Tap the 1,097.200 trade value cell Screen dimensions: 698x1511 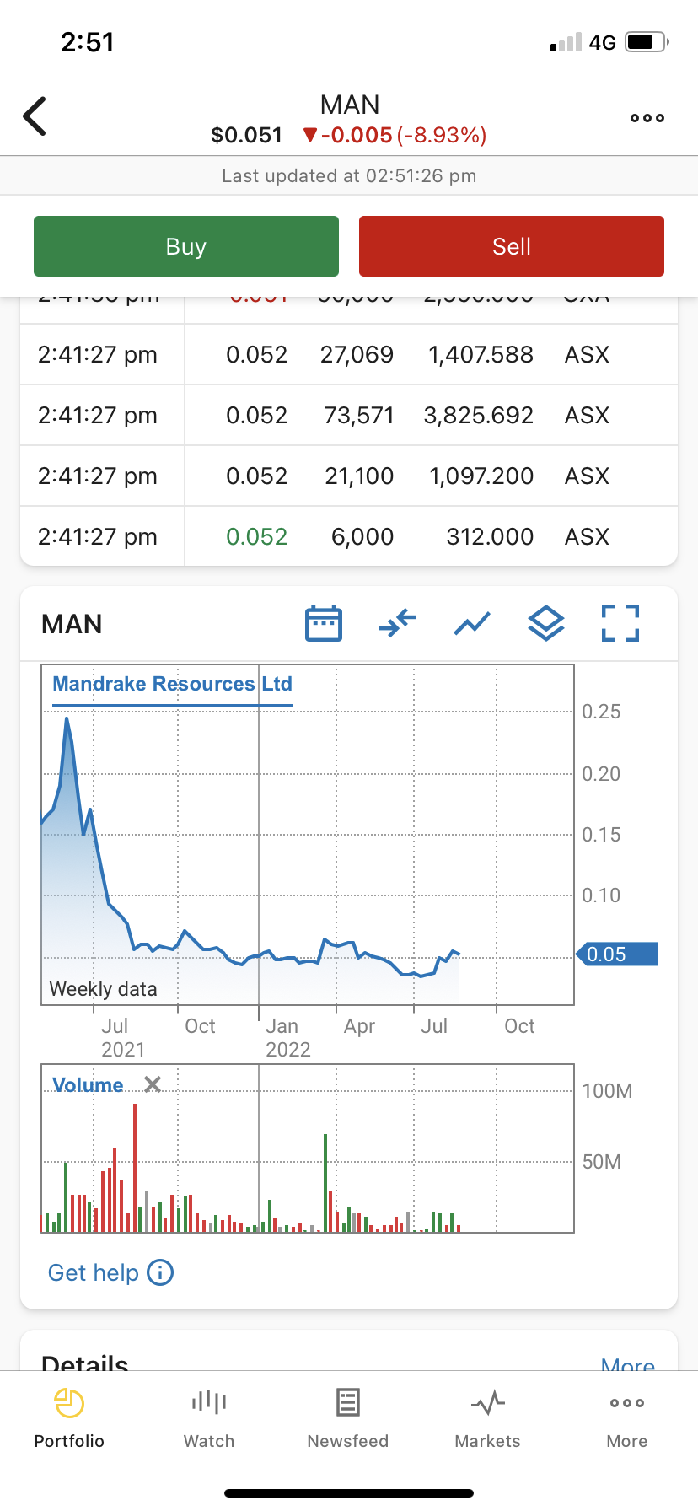[x=481, y=476]
